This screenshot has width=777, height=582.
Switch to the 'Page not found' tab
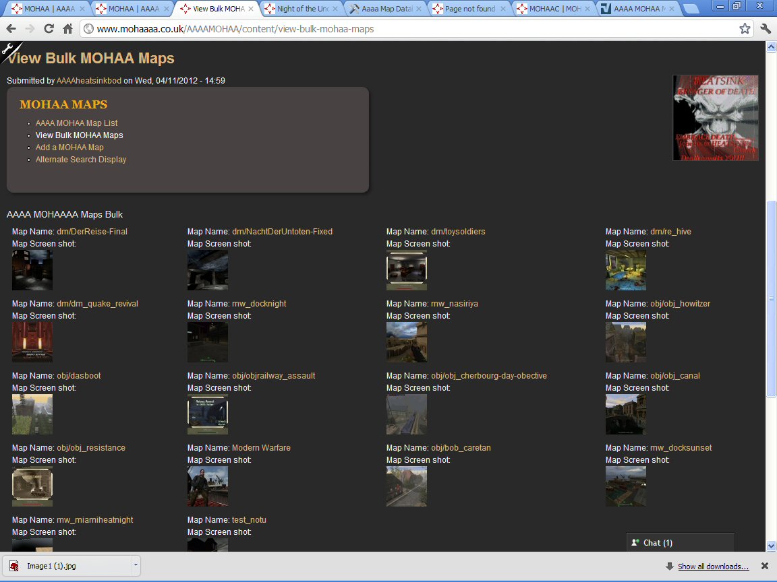coord(468,9)
